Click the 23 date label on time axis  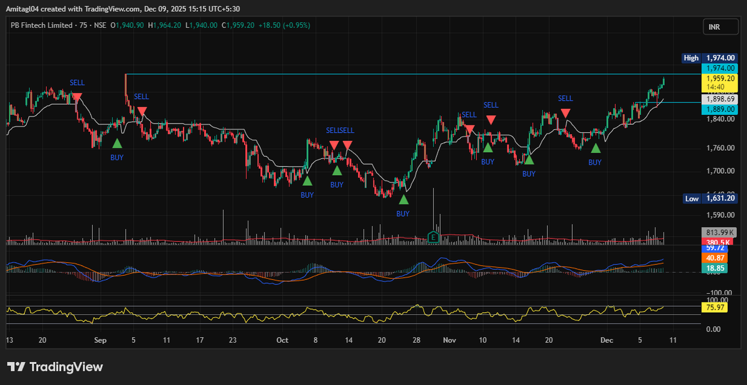(232, 340)
